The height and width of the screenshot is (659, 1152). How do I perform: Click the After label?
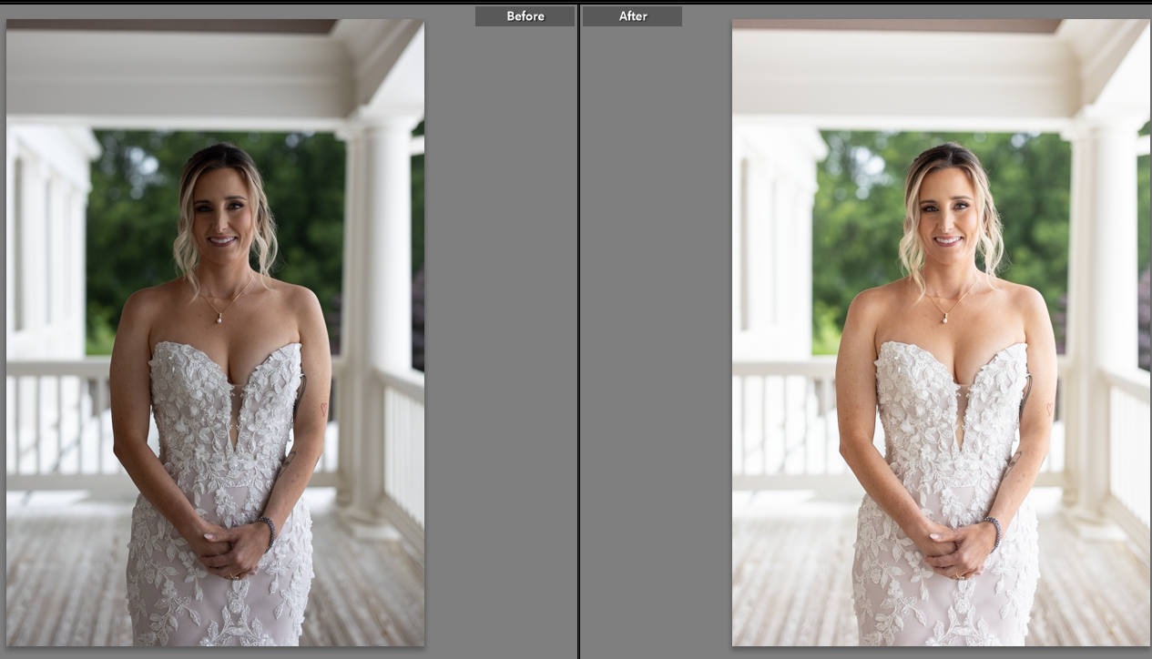point(632,16)
